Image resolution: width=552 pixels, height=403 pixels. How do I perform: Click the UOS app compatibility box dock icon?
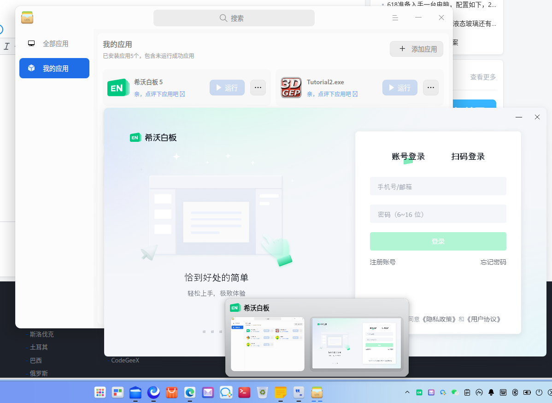click(317, 392)
